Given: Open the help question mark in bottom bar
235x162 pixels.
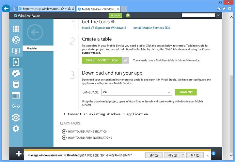Looking at the screenshot, I should [213, 153].
